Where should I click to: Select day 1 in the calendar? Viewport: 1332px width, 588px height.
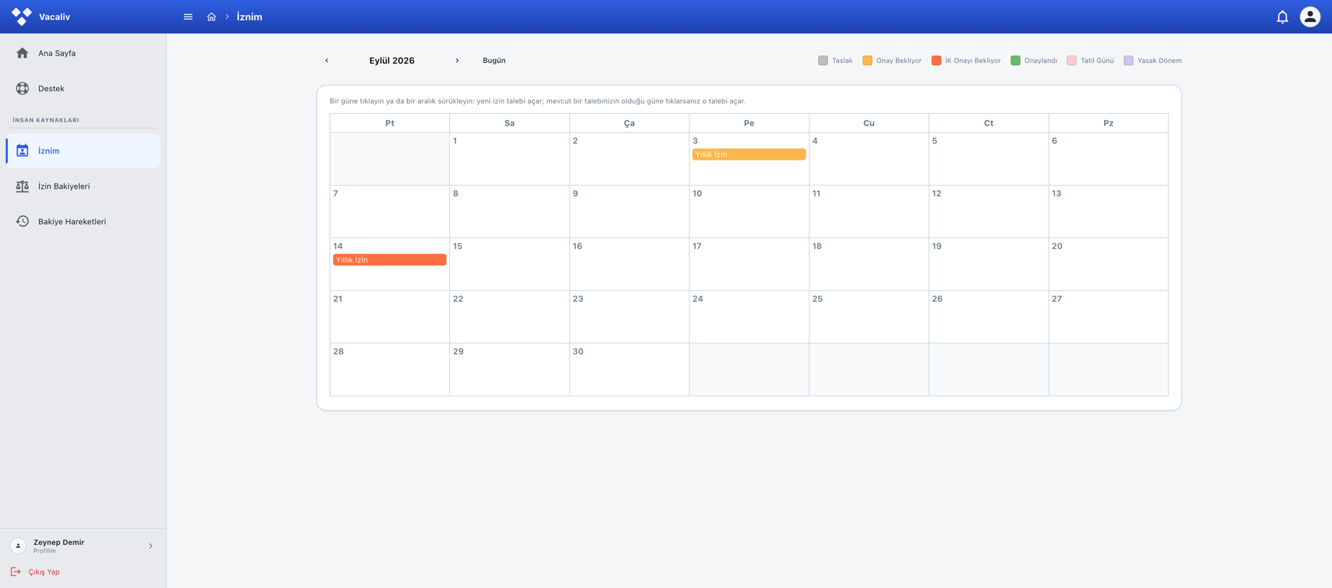click(509, 159)
